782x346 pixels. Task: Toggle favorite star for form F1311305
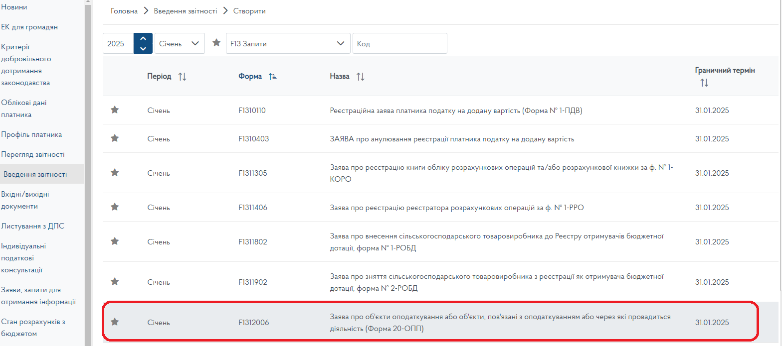pyautogui.click(x=115, y=173)
